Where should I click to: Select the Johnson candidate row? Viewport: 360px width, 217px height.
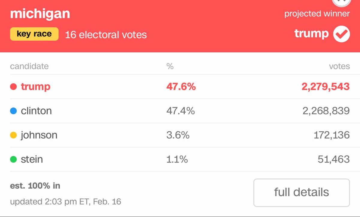180,135
